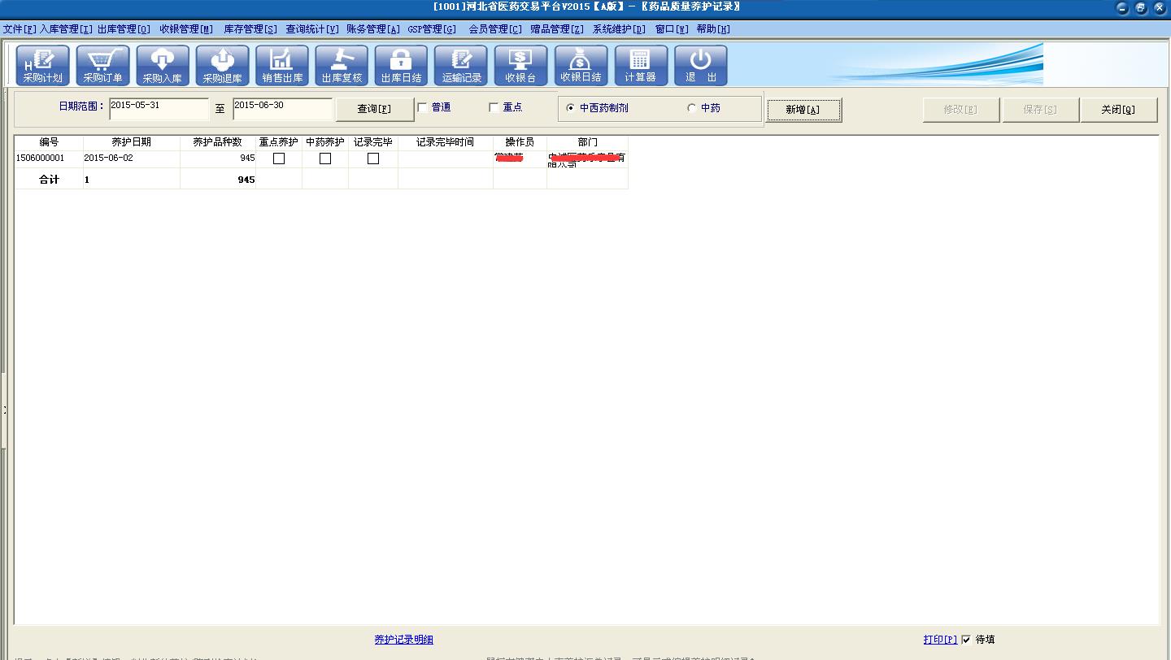Choose the 中西药制剂 radio option

click(570, 108)
